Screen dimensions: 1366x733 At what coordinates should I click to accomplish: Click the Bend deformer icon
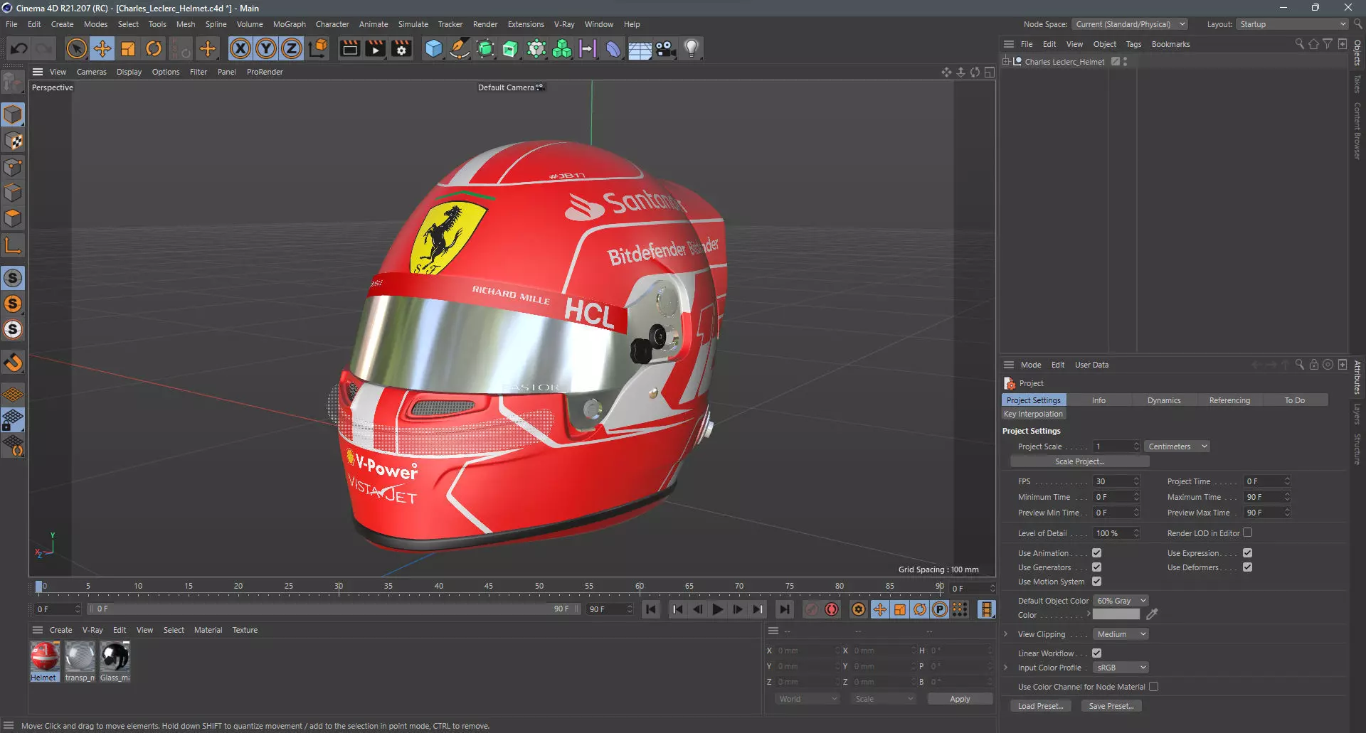(x=613, y=48)
